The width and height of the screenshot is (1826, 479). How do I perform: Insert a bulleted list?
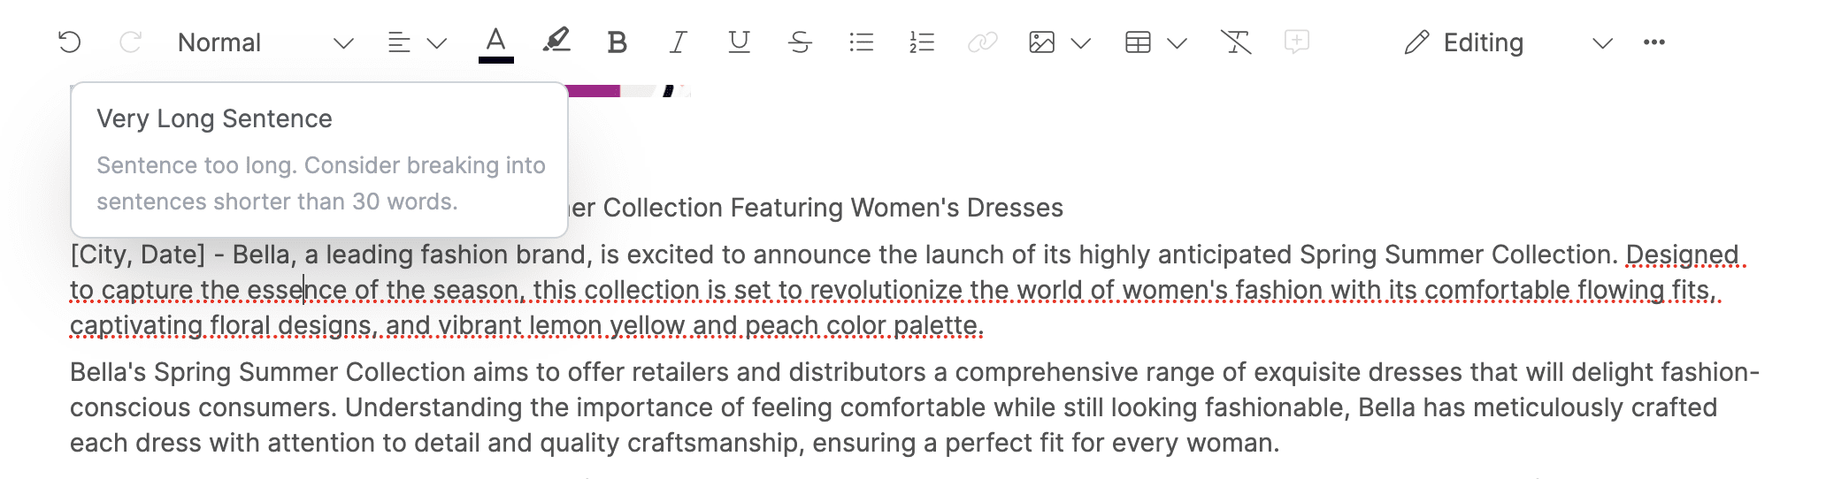coord(861,42)
